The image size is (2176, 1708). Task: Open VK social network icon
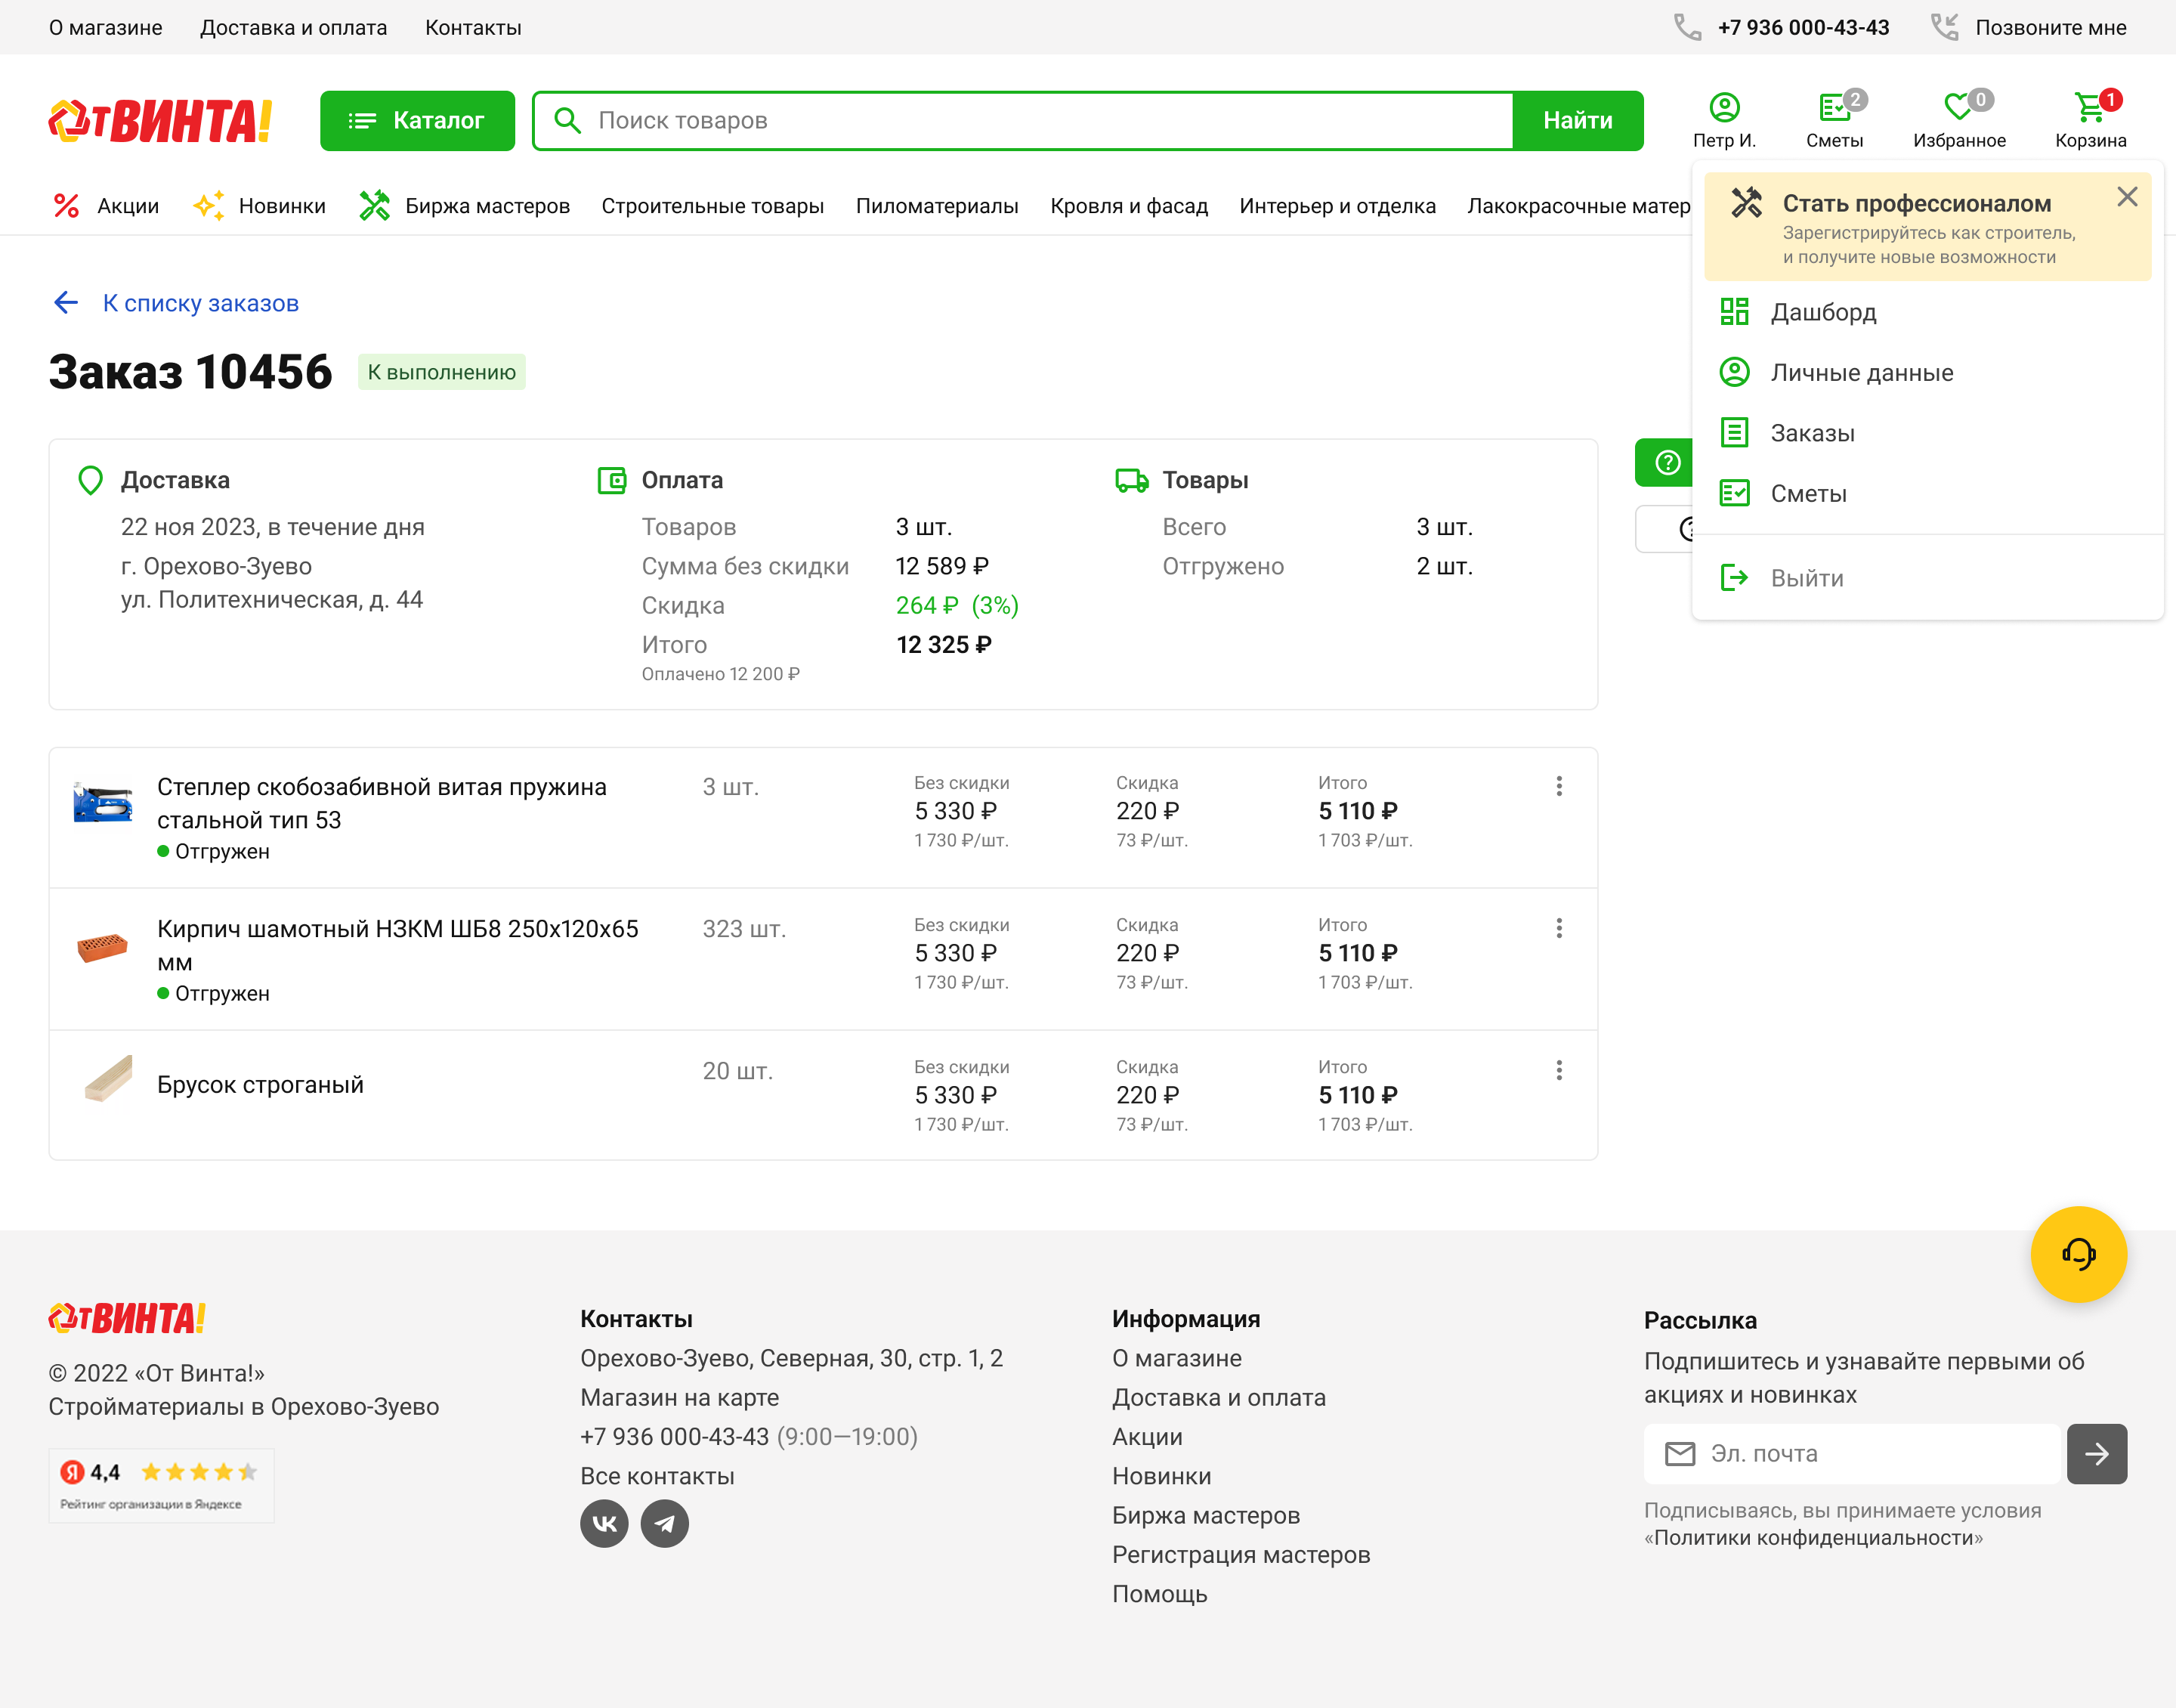click(x=604, y=1523)
